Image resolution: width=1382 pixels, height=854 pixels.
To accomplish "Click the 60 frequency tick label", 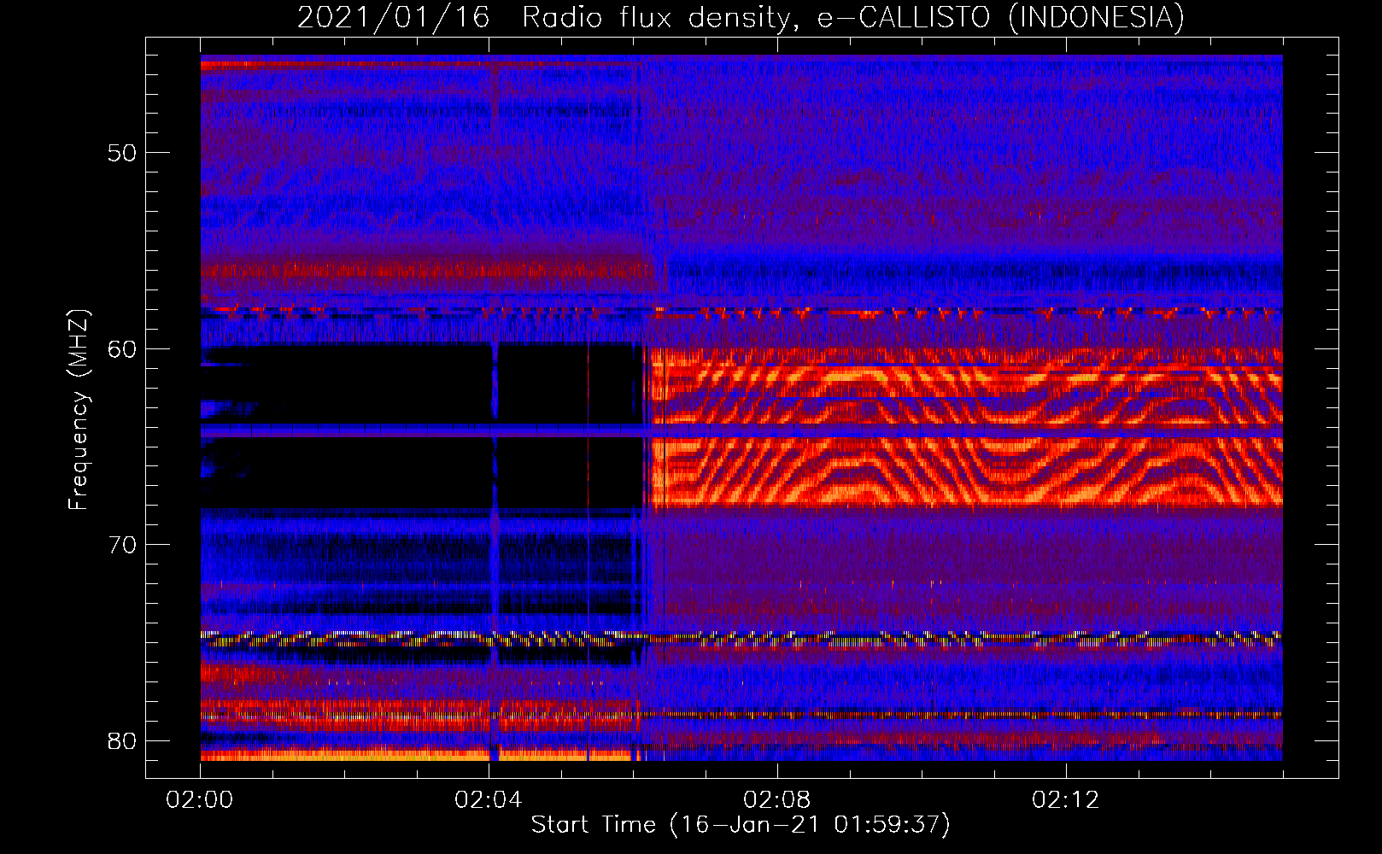I will point(122,349).
